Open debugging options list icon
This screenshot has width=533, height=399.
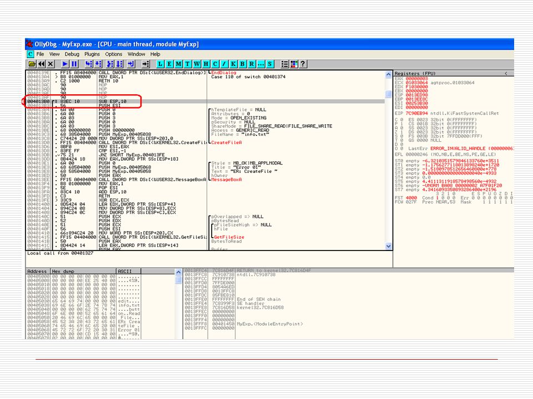tap(285, 64)
